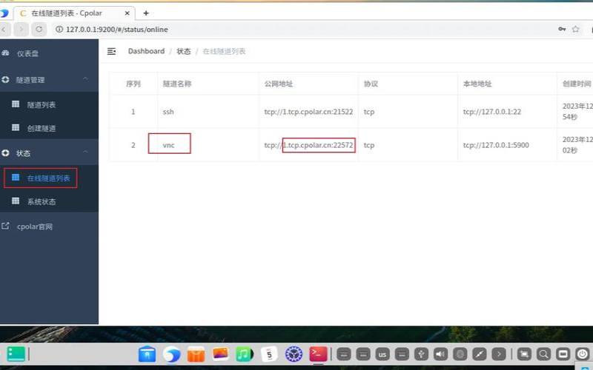Click the us keyboard layout tray icon
The width and height of the screenshot is (593, 370).
click(x=382, y=354)
